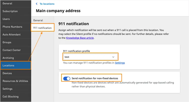The height and width of the screenshot is (102, 189).
Task: Open Call Blocking section
Action: pos(16,96)
